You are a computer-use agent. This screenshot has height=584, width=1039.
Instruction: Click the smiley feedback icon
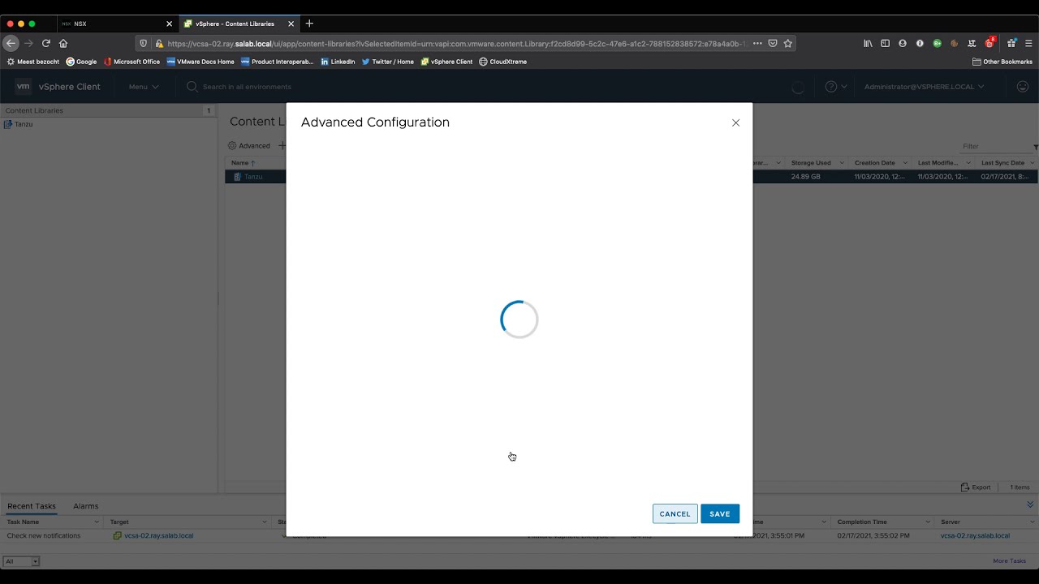click(x=1023, y=87)
